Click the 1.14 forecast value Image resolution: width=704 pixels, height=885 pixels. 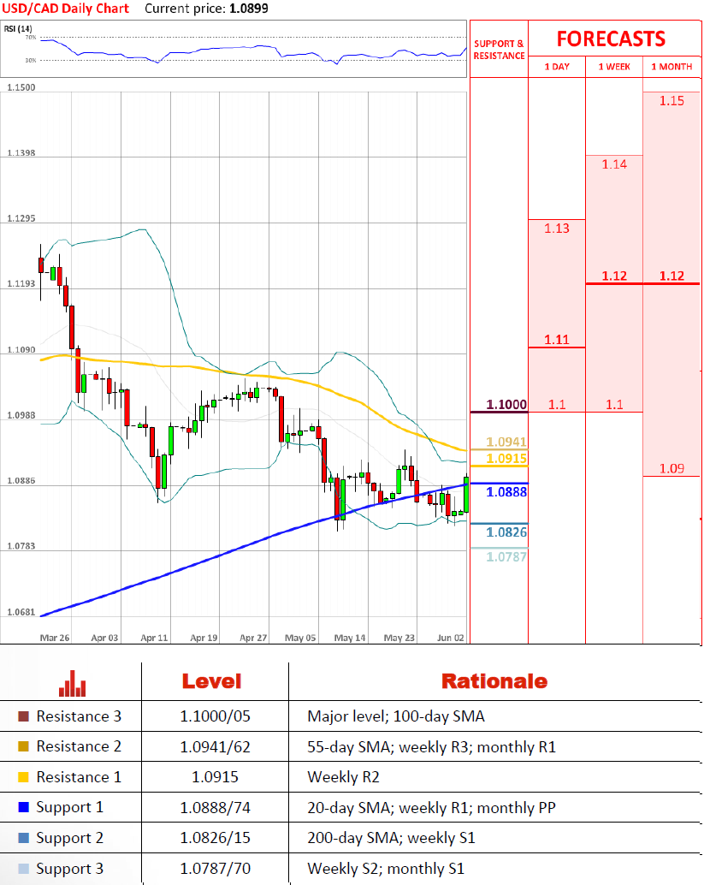click(613, 164)
